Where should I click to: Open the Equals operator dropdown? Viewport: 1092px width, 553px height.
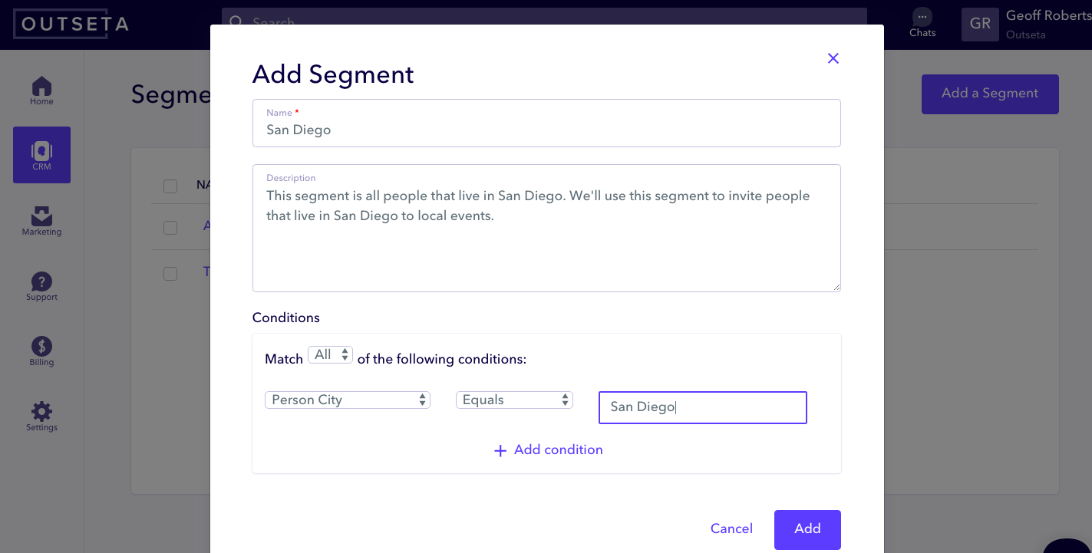pos(514,400)
